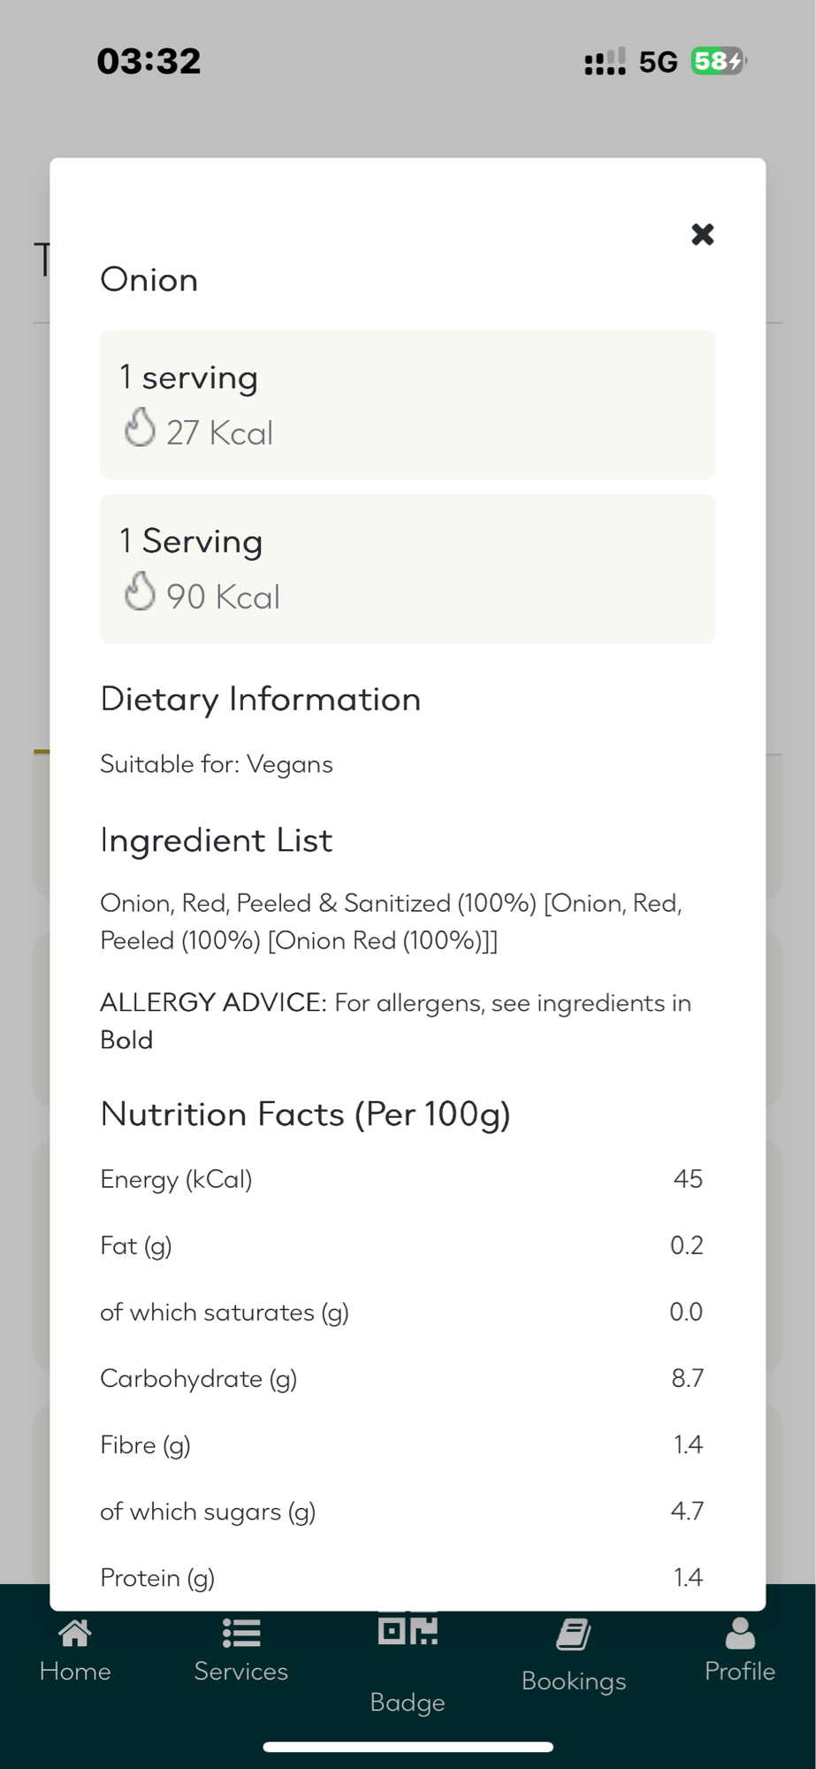The width and height of the screenshot is (816, 1769).
Task: Open the Services list icon
Action: tap(240, 1633)
